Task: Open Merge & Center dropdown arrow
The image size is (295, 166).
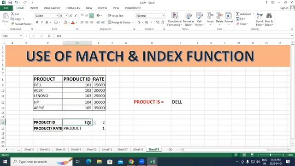Action: coord(133,23)
